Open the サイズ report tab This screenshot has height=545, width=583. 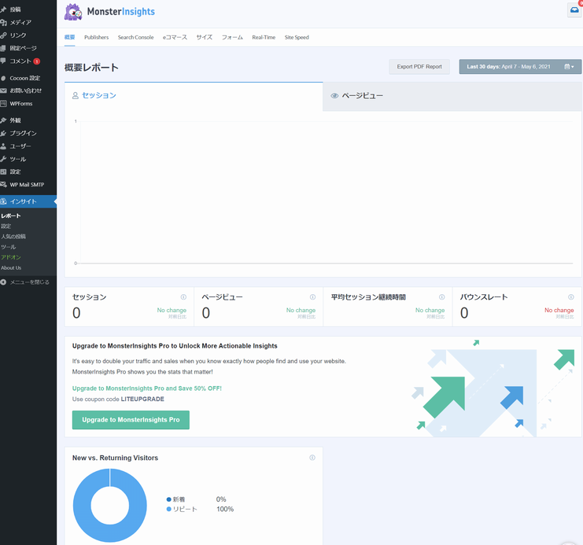pyautogui.click(x=205, y=37)
